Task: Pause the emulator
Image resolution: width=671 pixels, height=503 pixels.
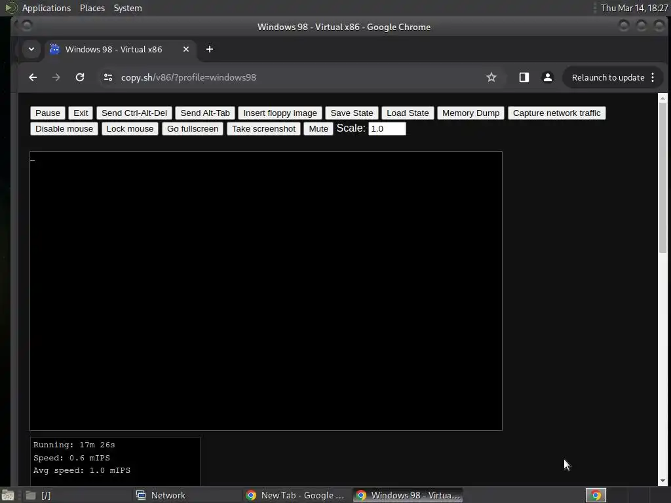Action: tap(48, 113)
